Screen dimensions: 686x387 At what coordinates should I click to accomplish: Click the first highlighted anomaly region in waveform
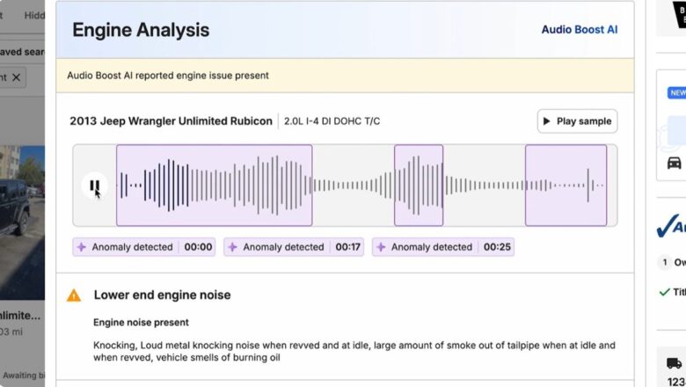[214, 186]
